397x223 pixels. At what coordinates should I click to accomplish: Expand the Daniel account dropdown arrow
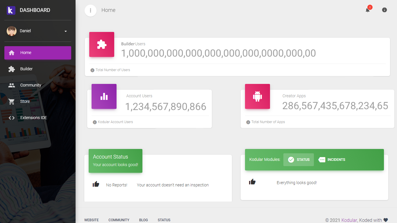coord(66,31)
